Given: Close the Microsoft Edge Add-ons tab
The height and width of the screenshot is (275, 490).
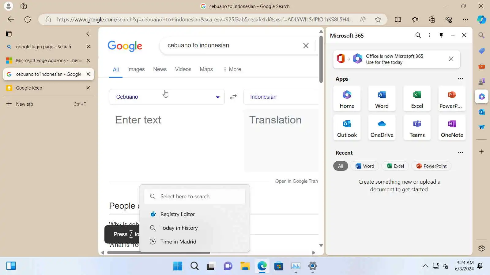Looking at the screenshot, I should pos(88,61).
